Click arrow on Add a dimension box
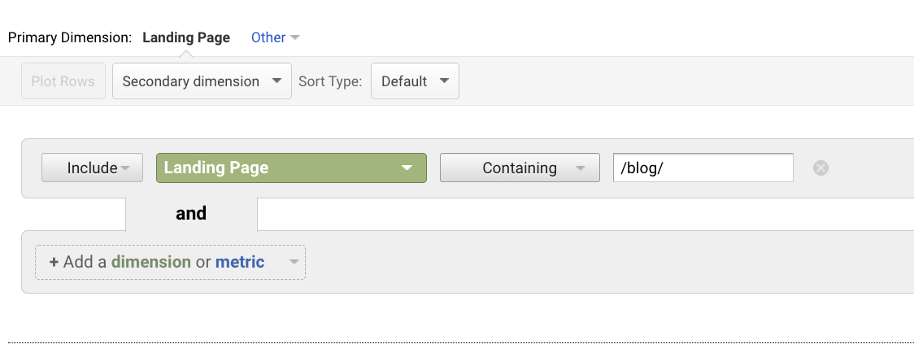Image resolution: width=914 pixels, height=353 pixels. click(294, 263)
